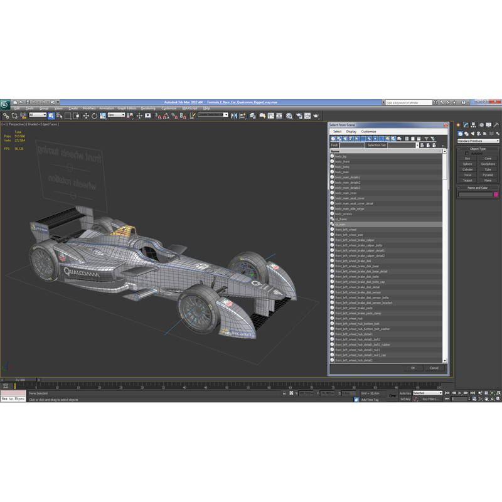Image resolution: width=502 pixels, height=502 pixels.
Task: Enable the AutoGrid checkbox
Action: point(467,153)
